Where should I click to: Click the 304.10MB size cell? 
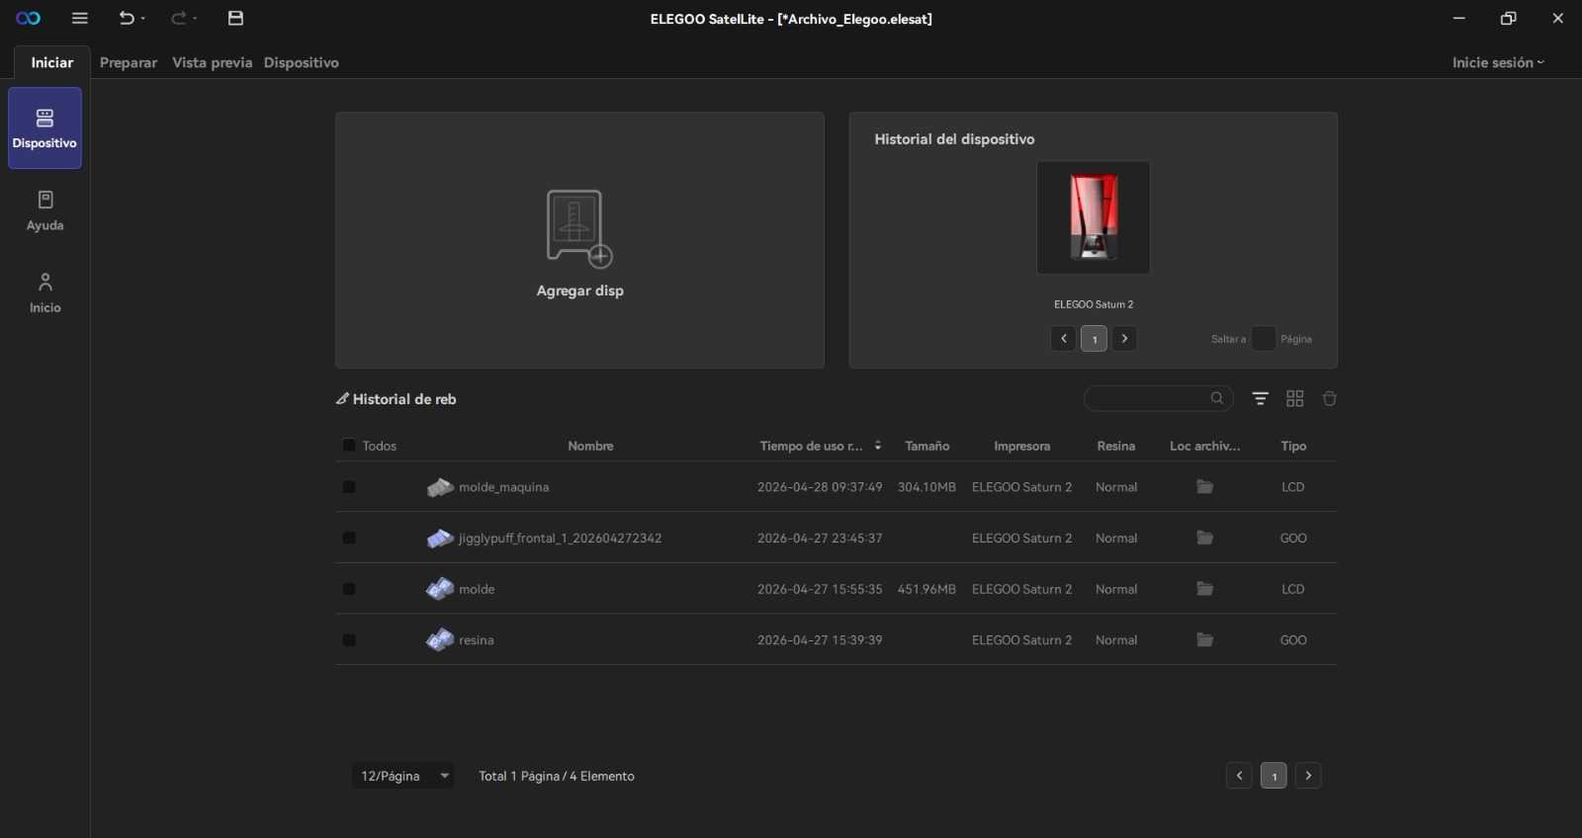926,487
